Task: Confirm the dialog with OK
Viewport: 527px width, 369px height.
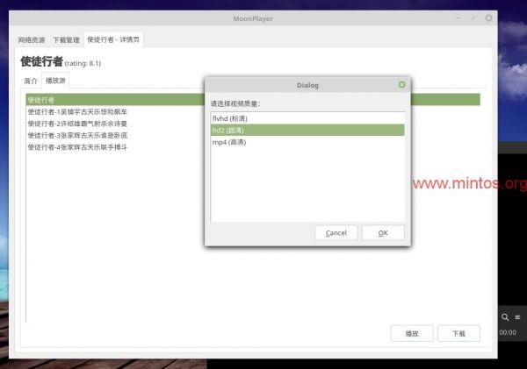Action: coord(383,232)
